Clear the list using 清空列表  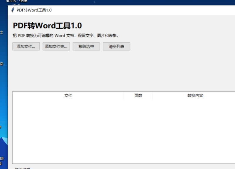click(116, 46)
